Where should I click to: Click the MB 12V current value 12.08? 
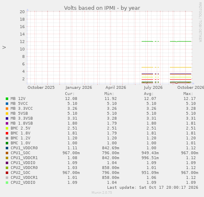pos(71,99)
